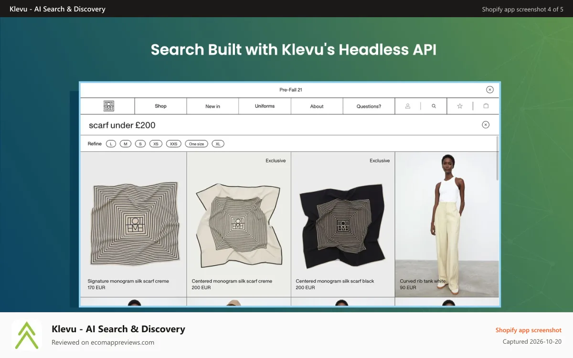The image size is (573, 358).
Task: Toggle the S size refine filter
Action: (140, 144)
